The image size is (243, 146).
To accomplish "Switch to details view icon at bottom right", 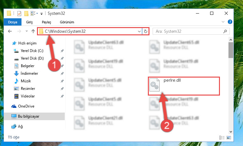I will (x=222, y=137).
